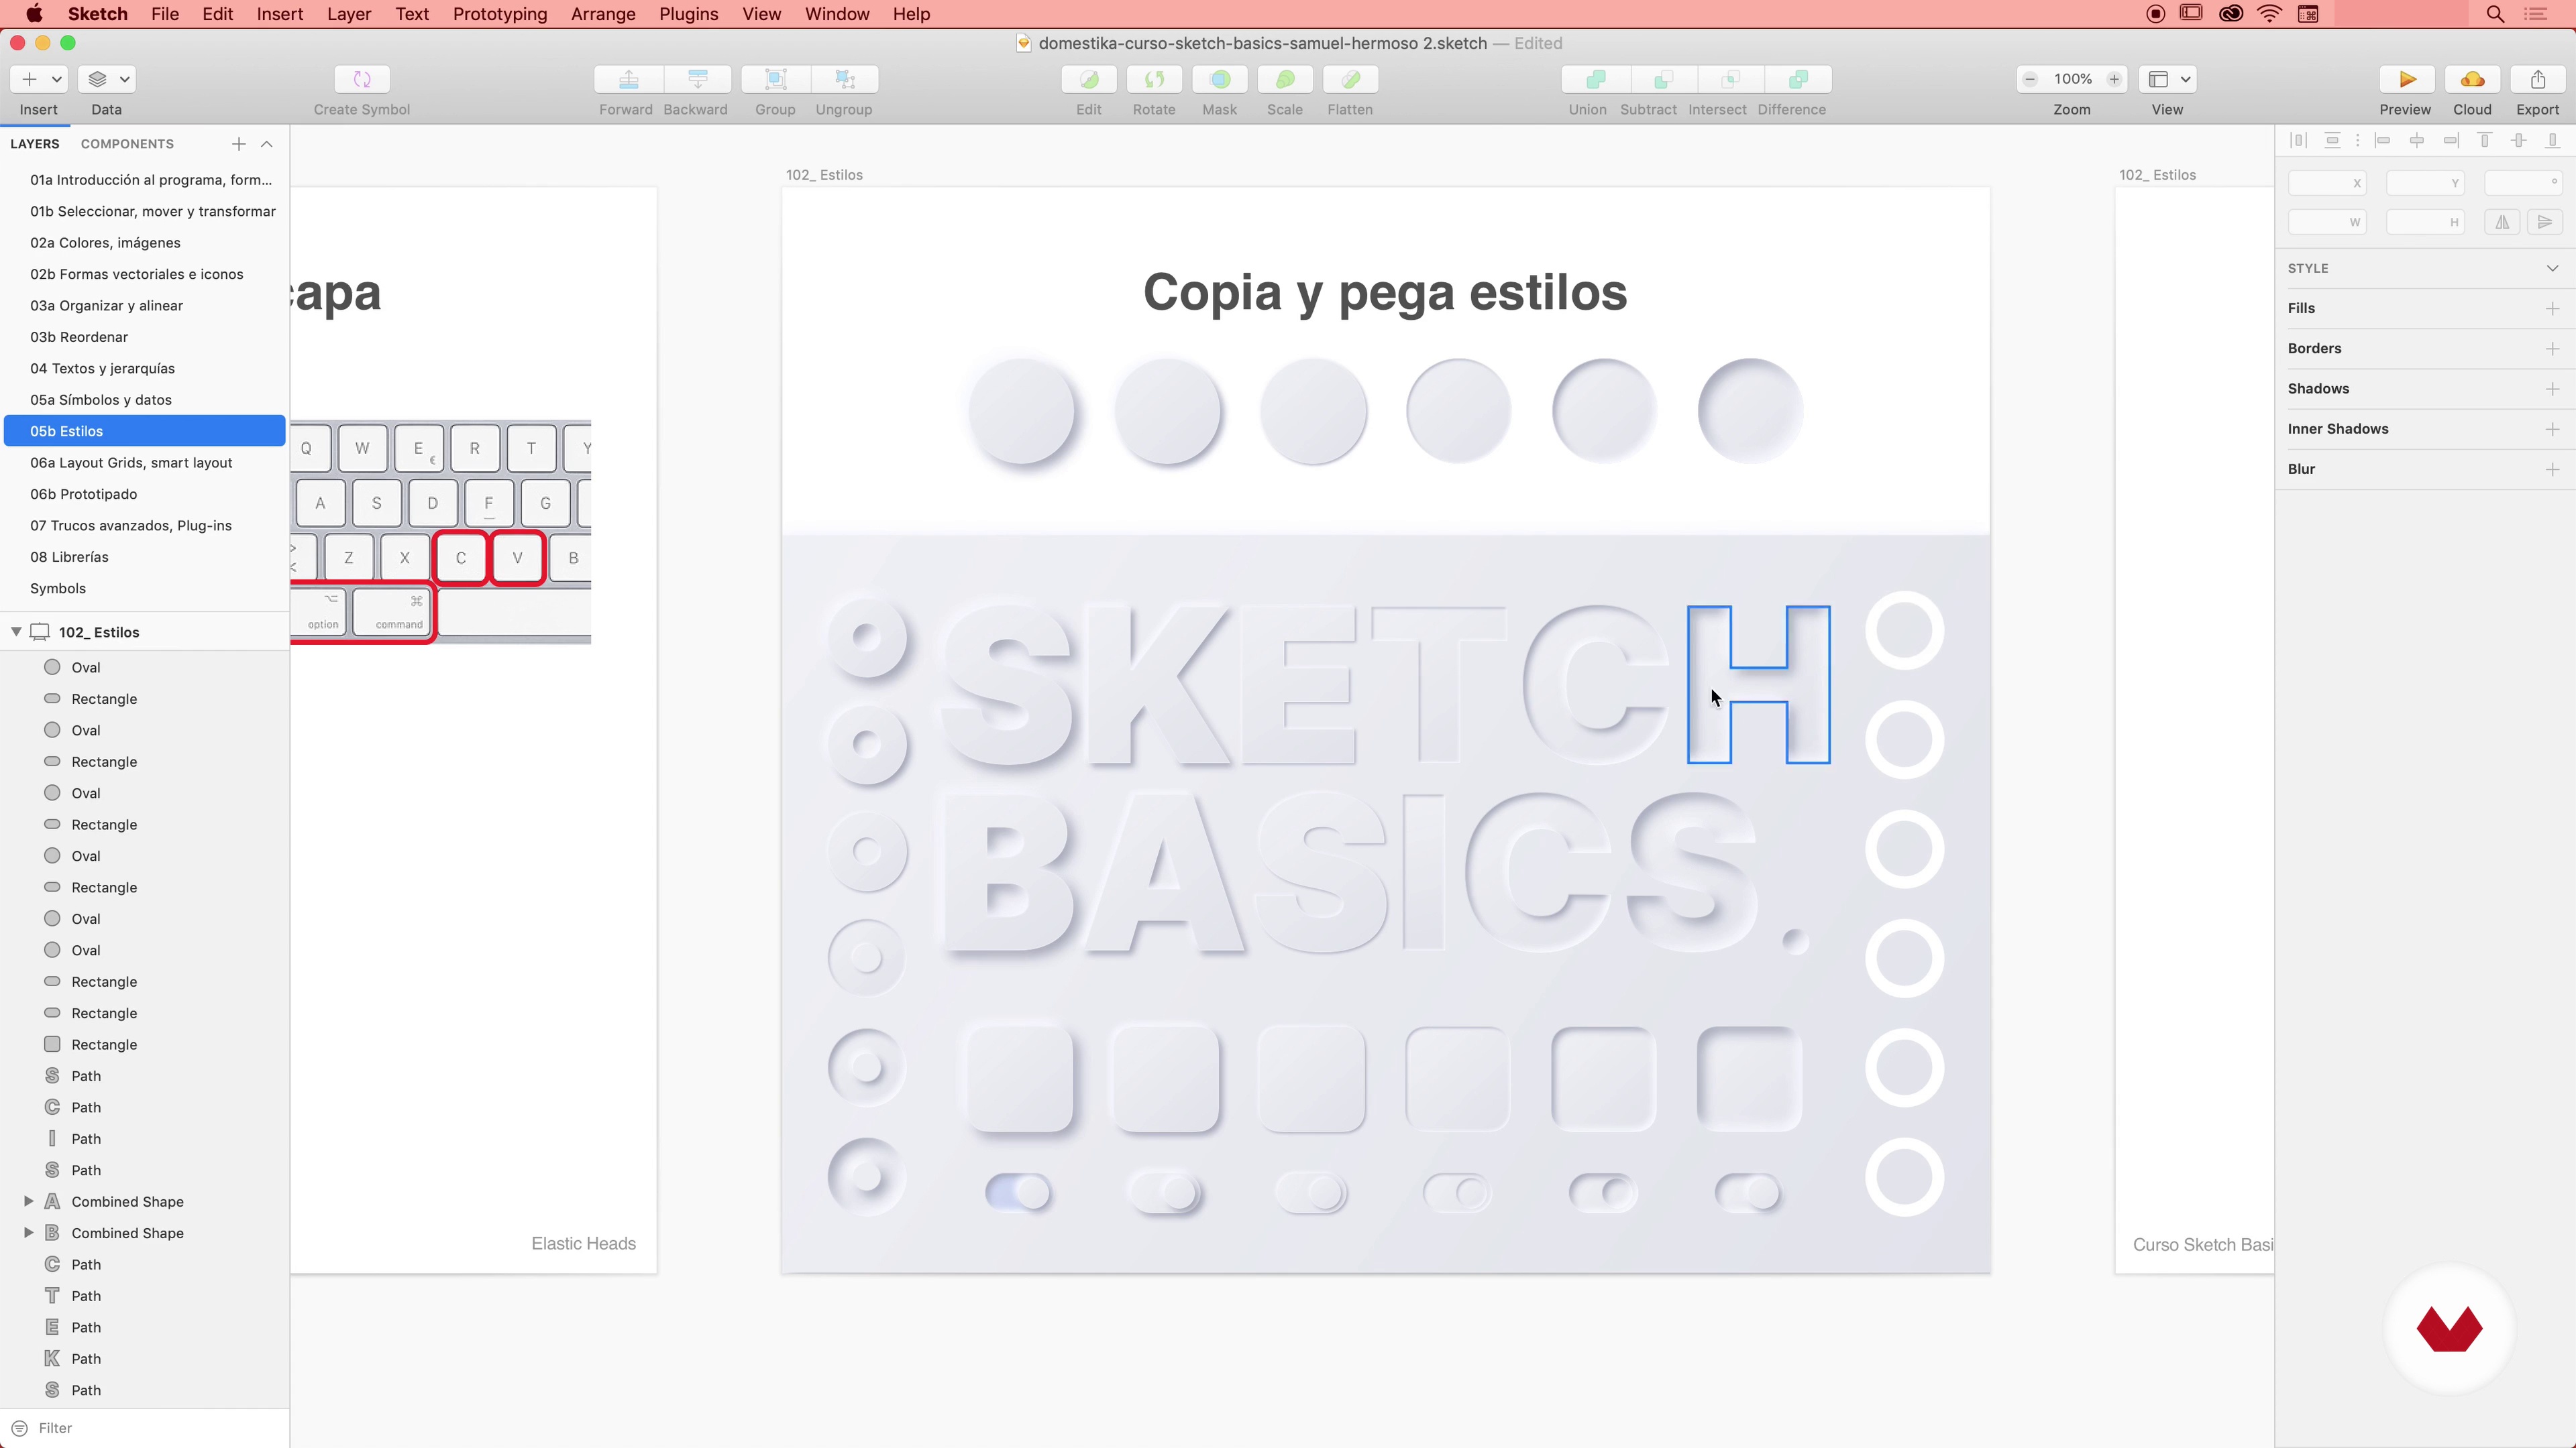Click the align top edges icon

(x=2485, y=141)
